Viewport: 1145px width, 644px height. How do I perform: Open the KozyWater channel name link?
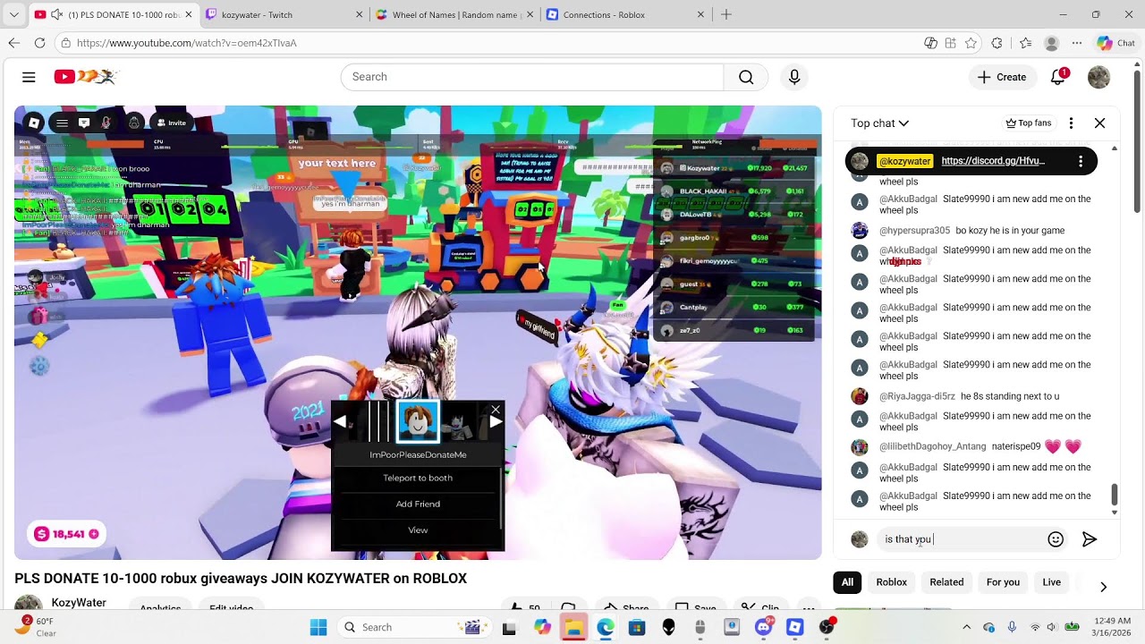coord(79,603)
